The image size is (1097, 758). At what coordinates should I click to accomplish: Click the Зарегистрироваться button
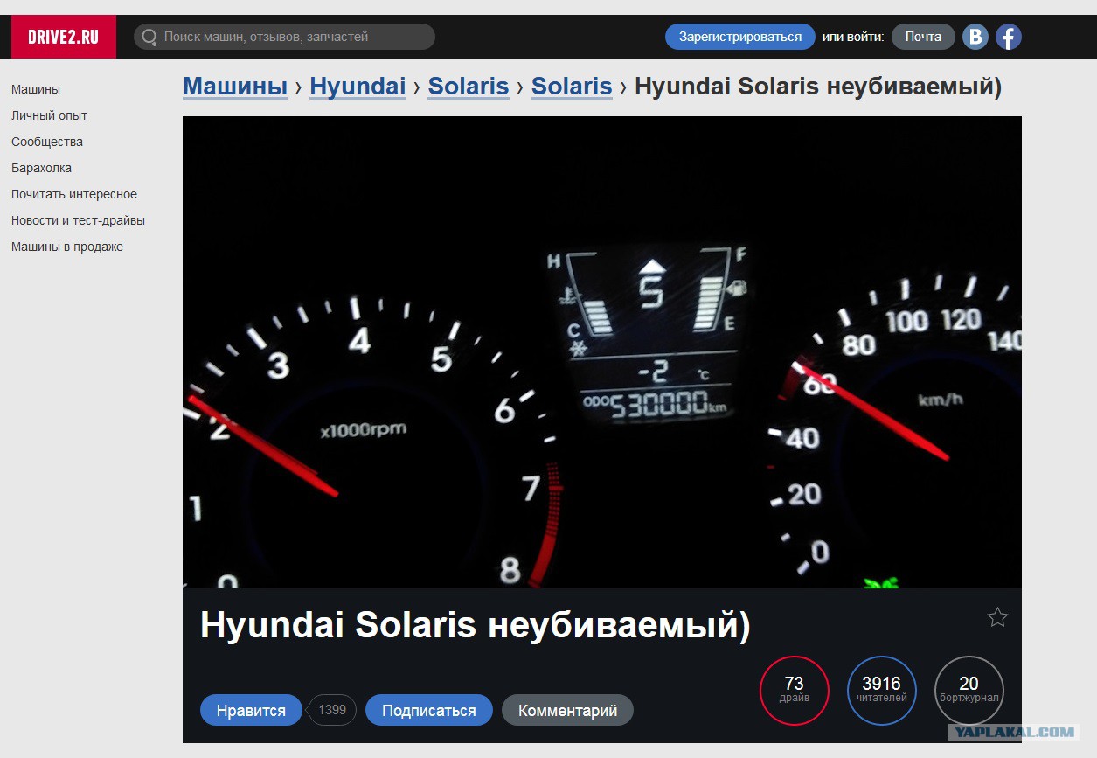pos(739,37)
